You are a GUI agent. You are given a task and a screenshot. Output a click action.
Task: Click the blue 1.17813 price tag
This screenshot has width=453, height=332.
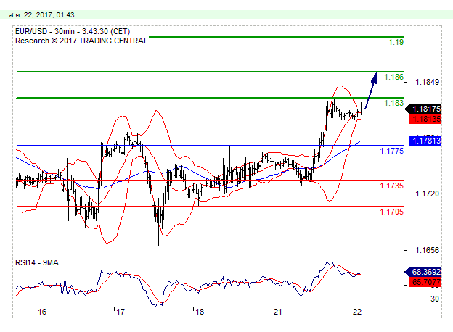(425, 141)
